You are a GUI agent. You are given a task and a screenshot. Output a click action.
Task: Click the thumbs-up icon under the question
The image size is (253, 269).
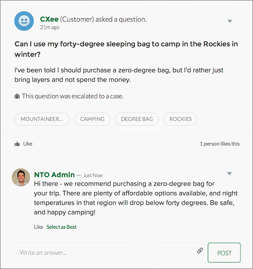(x=17, y=144)
